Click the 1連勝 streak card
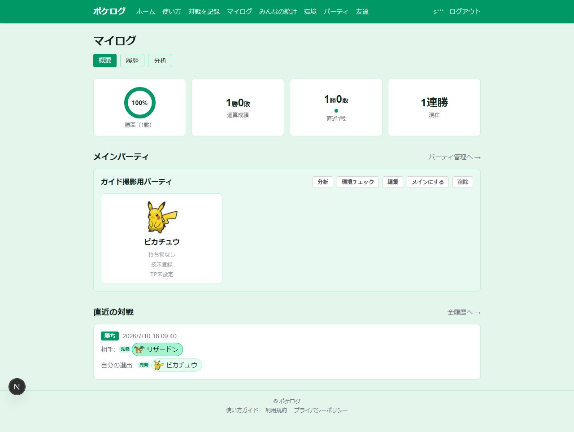This screenshot has width=574, height=432. pos(434,107)
